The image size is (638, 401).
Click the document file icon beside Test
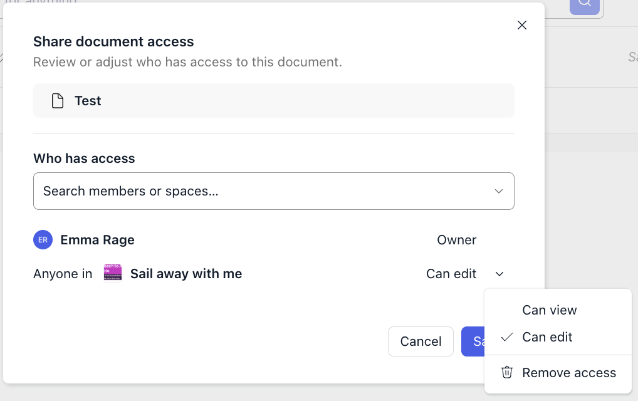[58, 101]
